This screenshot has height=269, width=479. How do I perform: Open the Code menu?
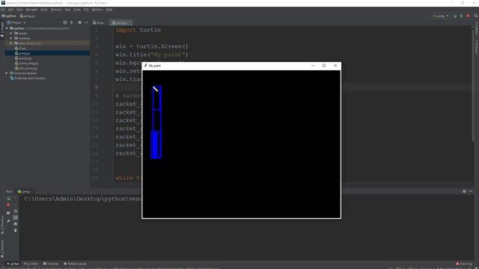[x=44, y=10]
